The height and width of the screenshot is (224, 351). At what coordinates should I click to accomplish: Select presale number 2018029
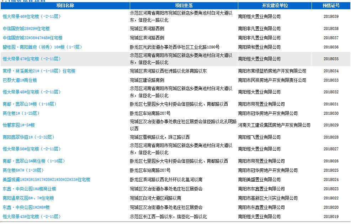point(331,125)
